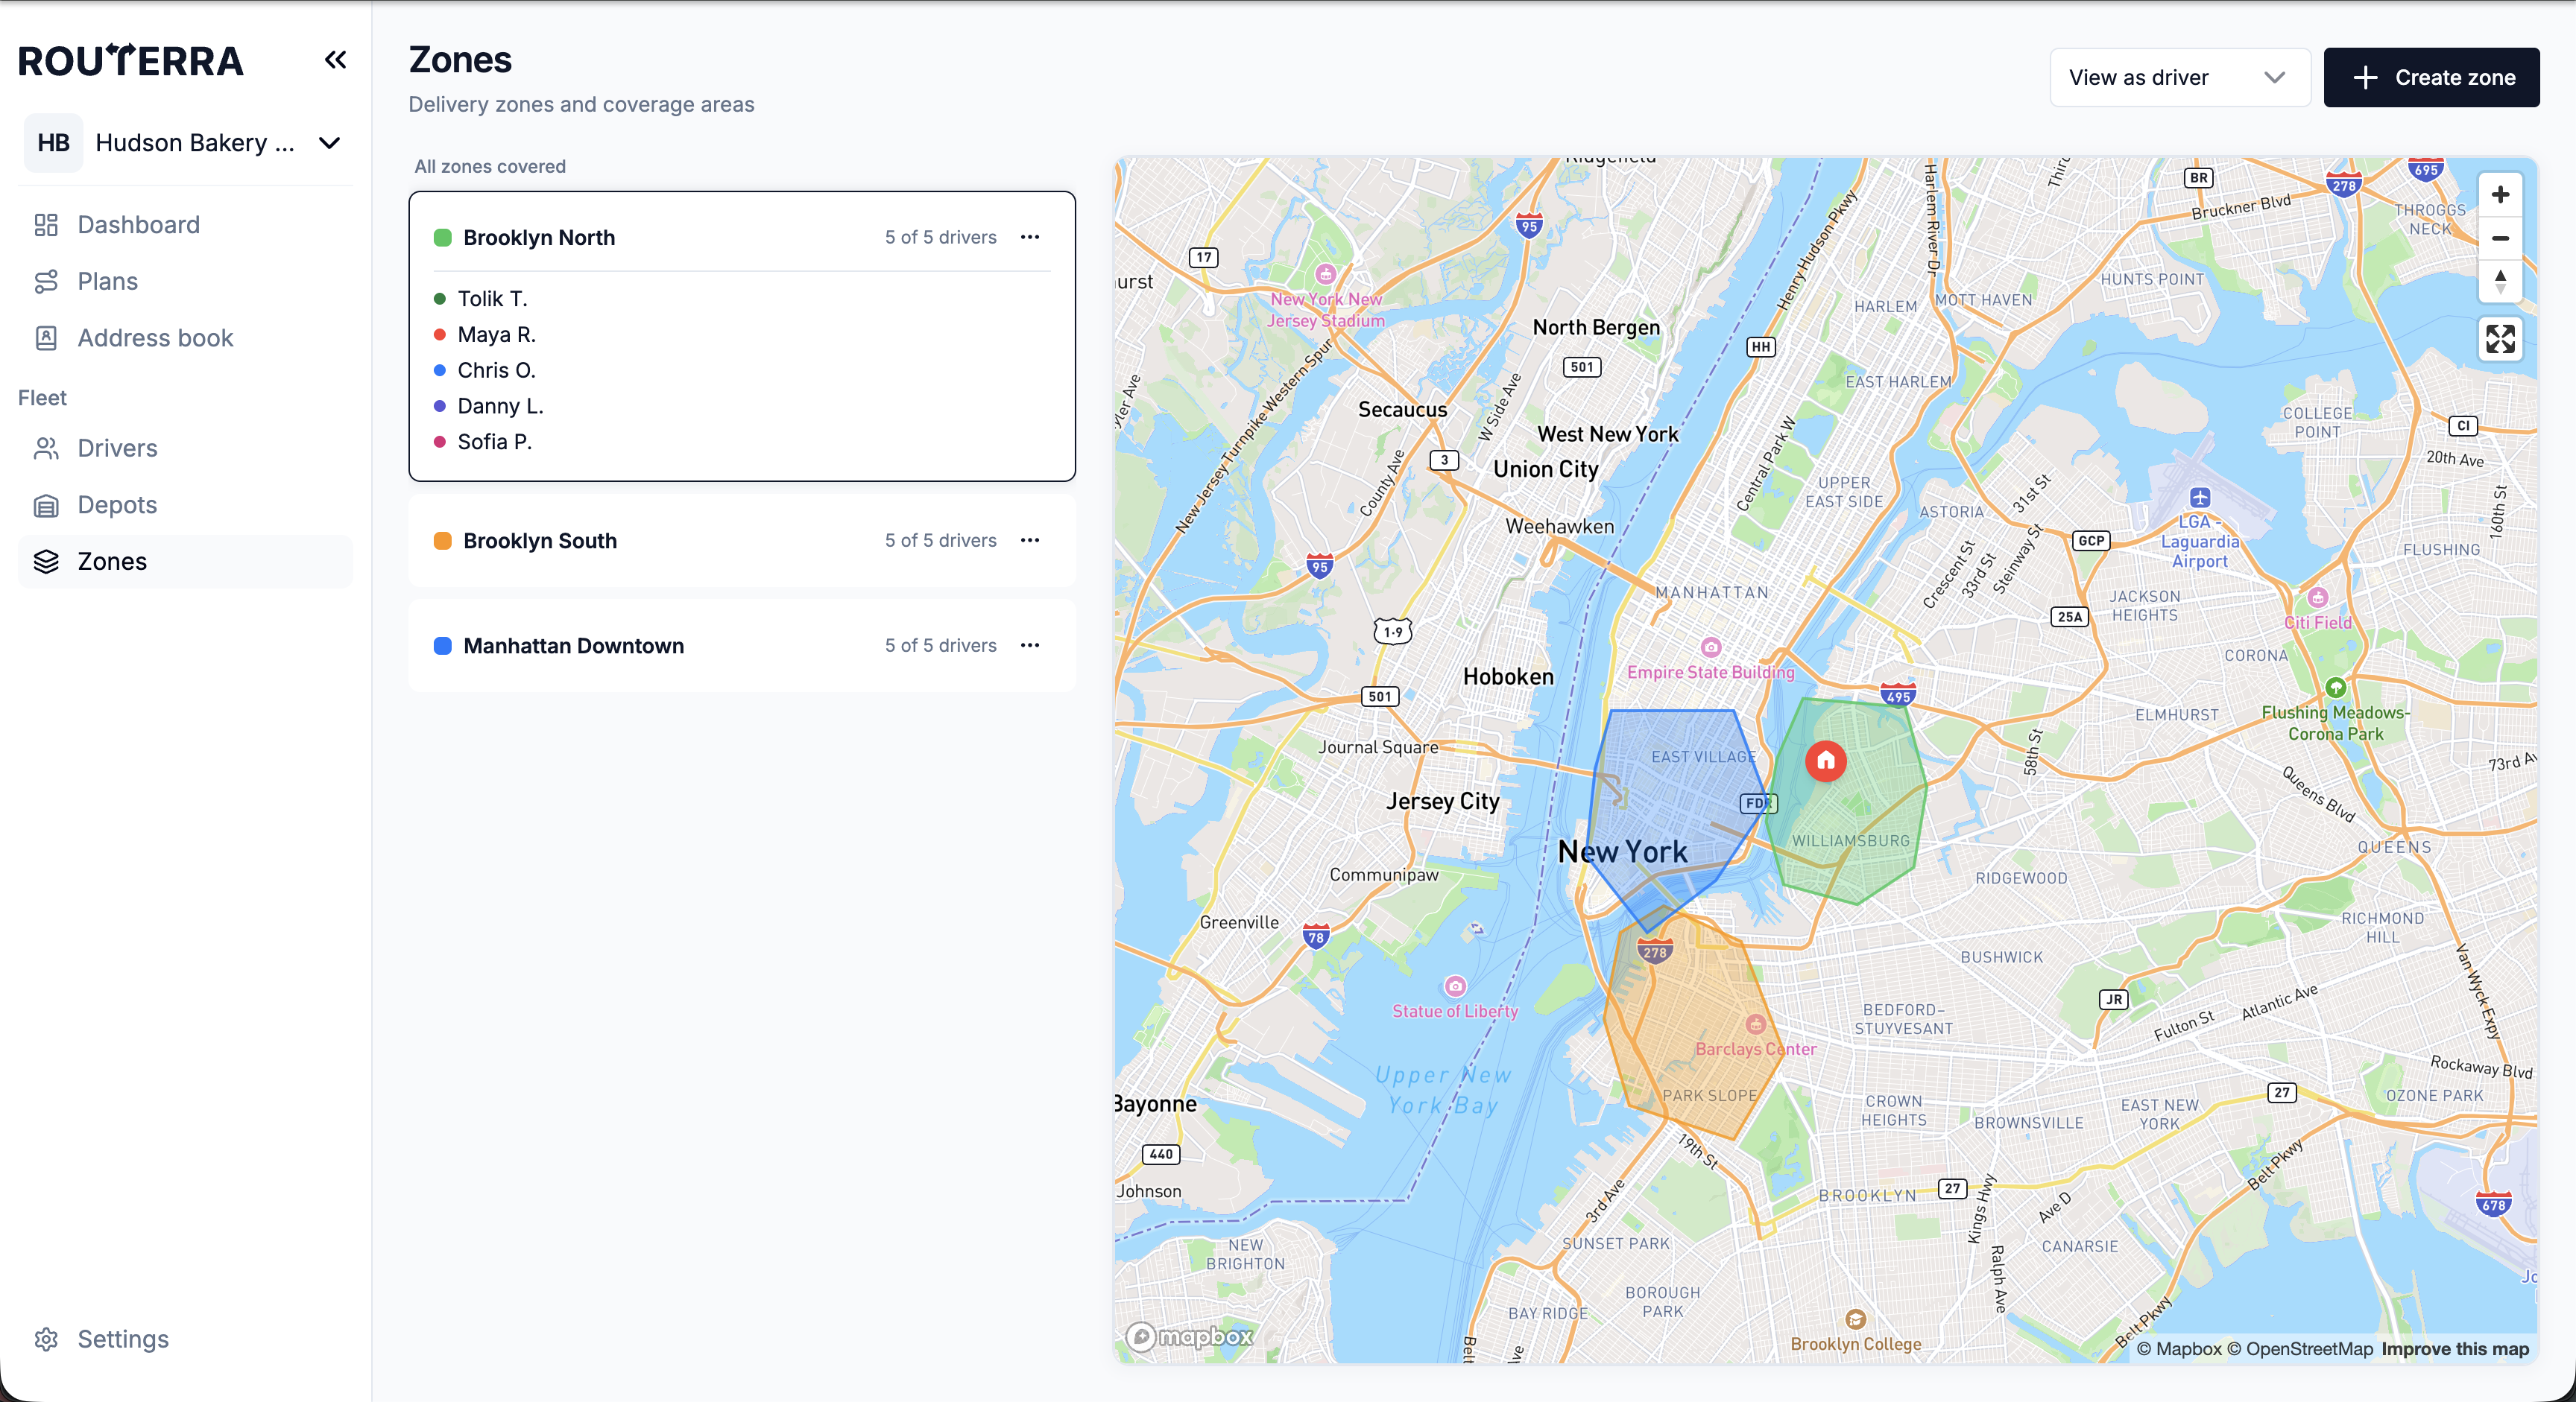Zoom out on the map

tap(2500, 238)
